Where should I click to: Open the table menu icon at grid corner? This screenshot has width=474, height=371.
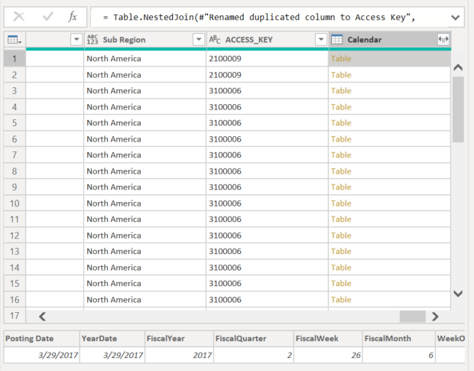15,40
